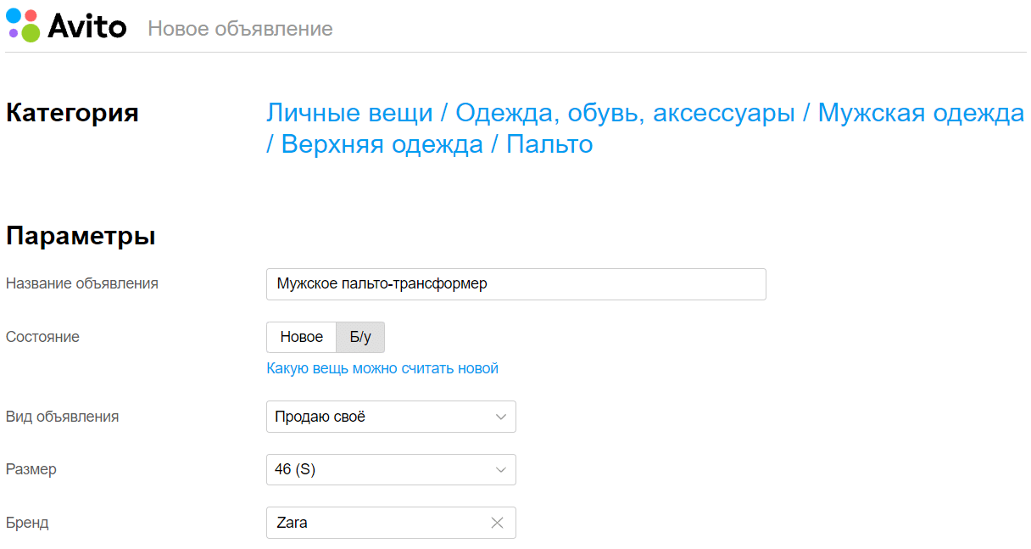Click the chevron on the size selector
The image size is (1031, 549).
501,469
